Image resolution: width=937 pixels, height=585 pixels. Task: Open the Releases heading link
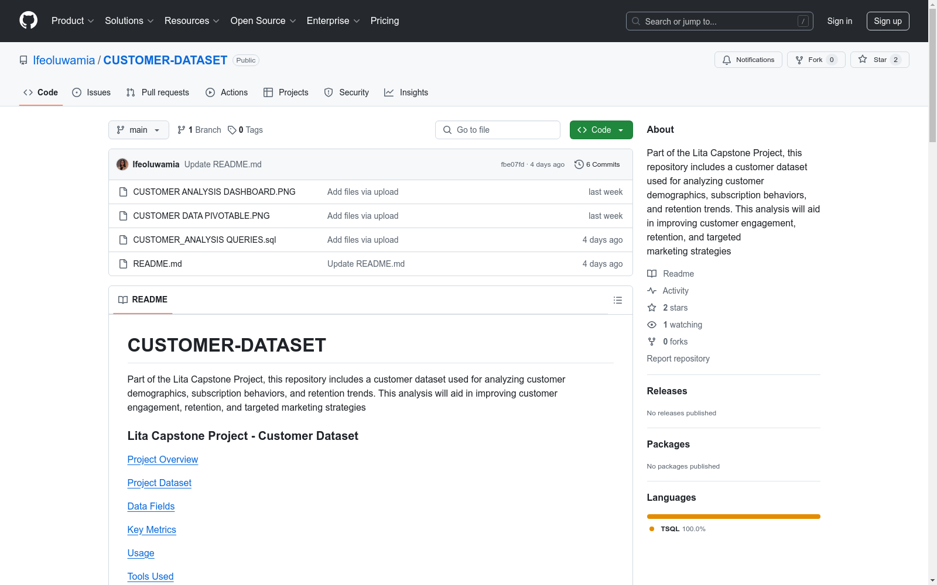[x=667, y=391]
